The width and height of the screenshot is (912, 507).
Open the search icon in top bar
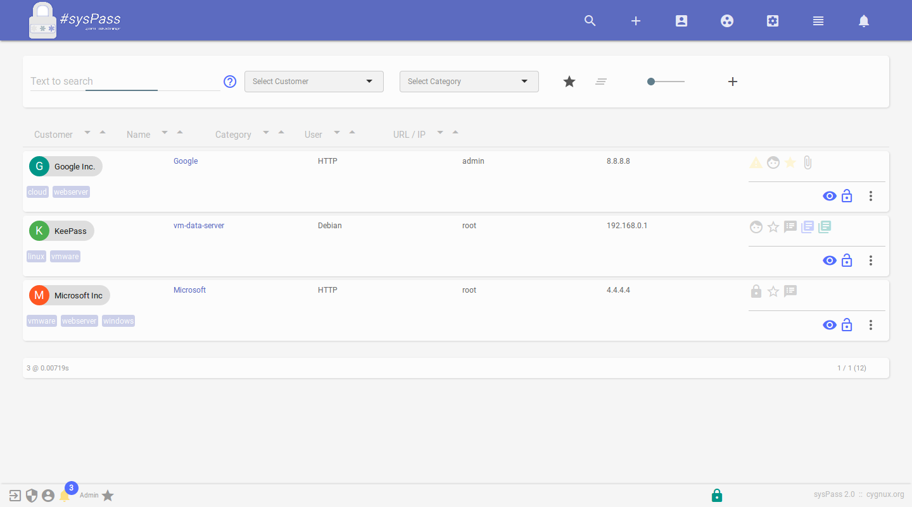590,21
